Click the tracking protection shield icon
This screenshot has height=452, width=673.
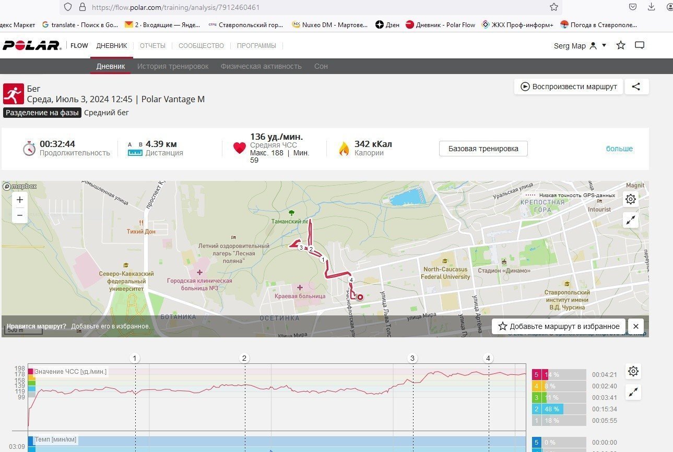67,7
